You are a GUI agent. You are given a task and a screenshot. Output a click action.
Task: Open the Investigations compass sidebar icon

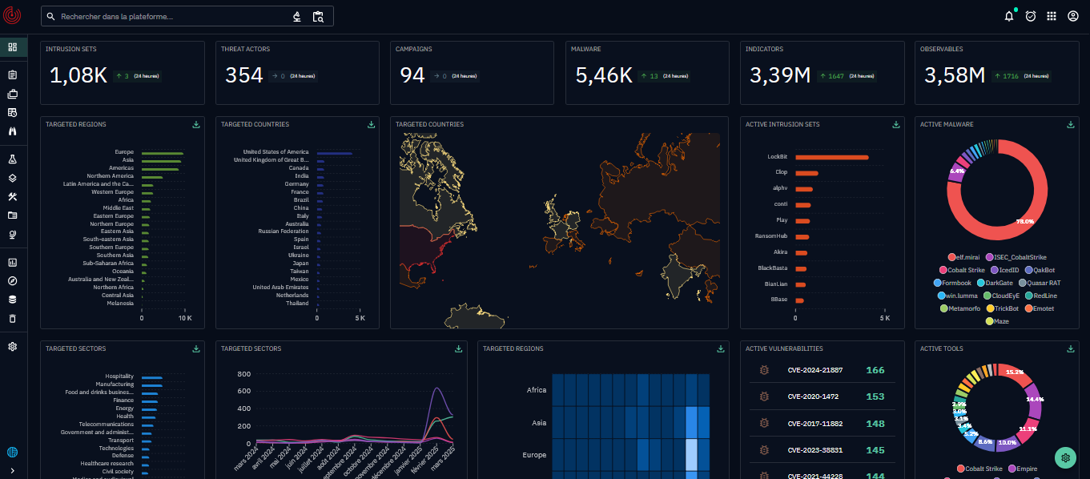[x=13, y=281]
